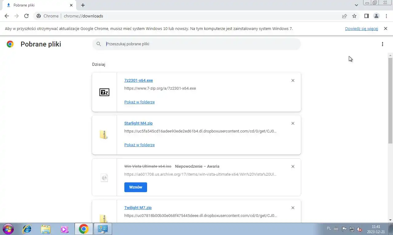Screen dimensions: 393x235
Task: Click the 'Dzisiaj' date heading
Action: pyautogui.click(x=99, y=64)
